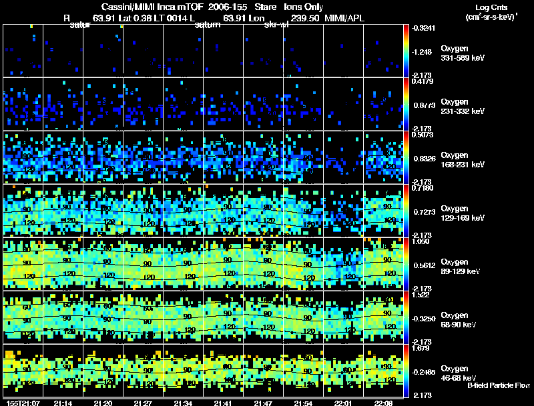Click the Oxygen 231-332 keV color bar
Viewport: 534px width, 406px height.
(x=406, y=104)
